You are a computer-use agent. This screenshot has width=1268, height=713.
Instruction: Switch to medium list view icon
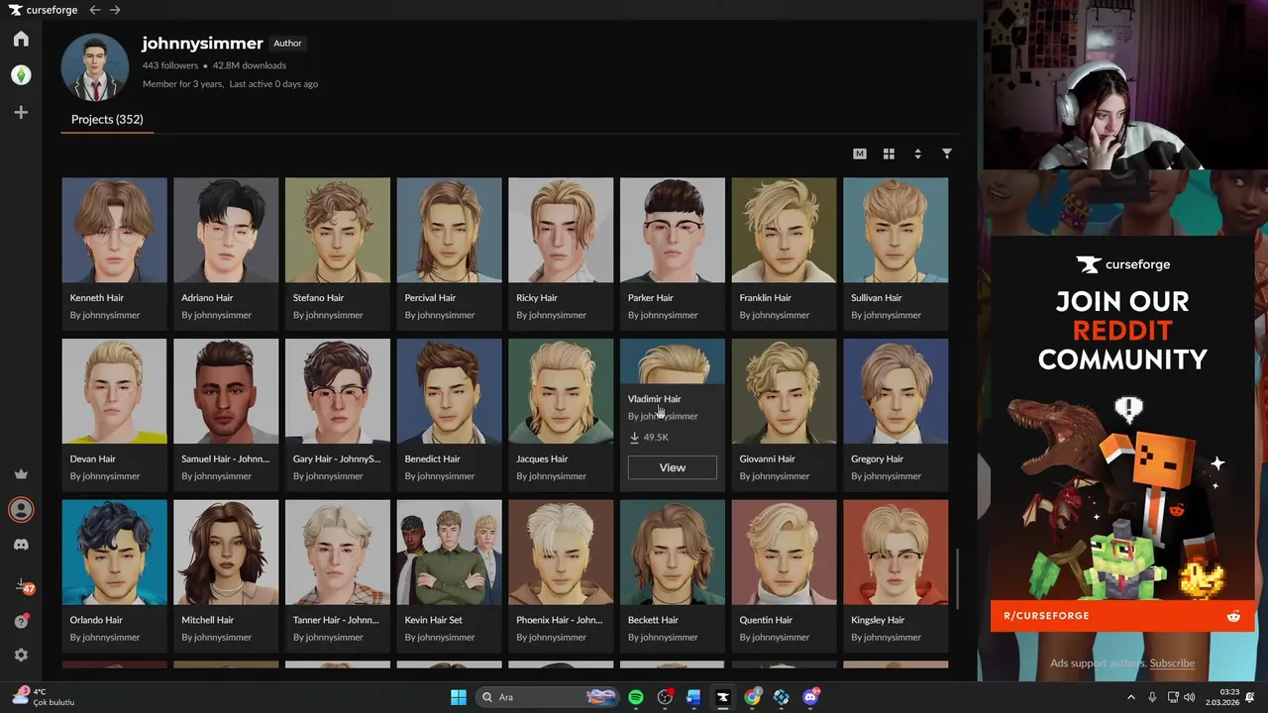(860, 153)
